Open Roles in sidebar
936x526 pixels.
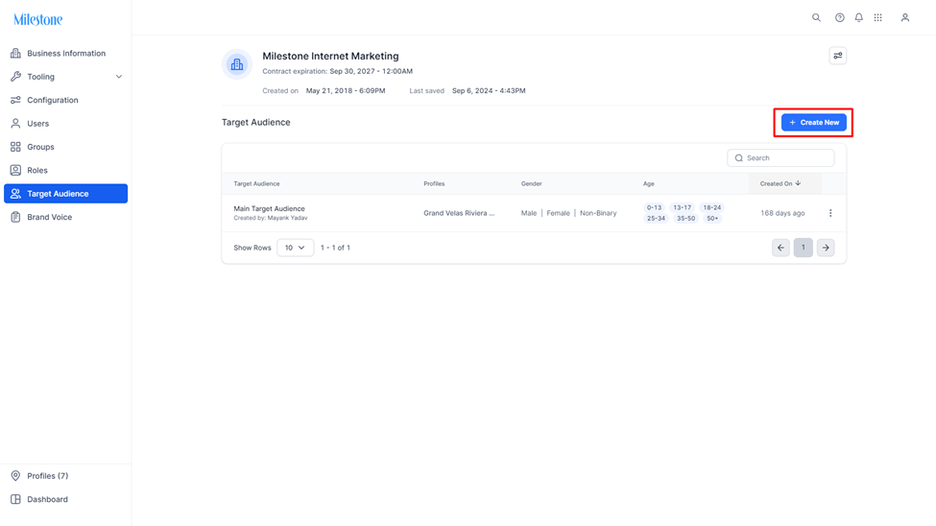65,170
